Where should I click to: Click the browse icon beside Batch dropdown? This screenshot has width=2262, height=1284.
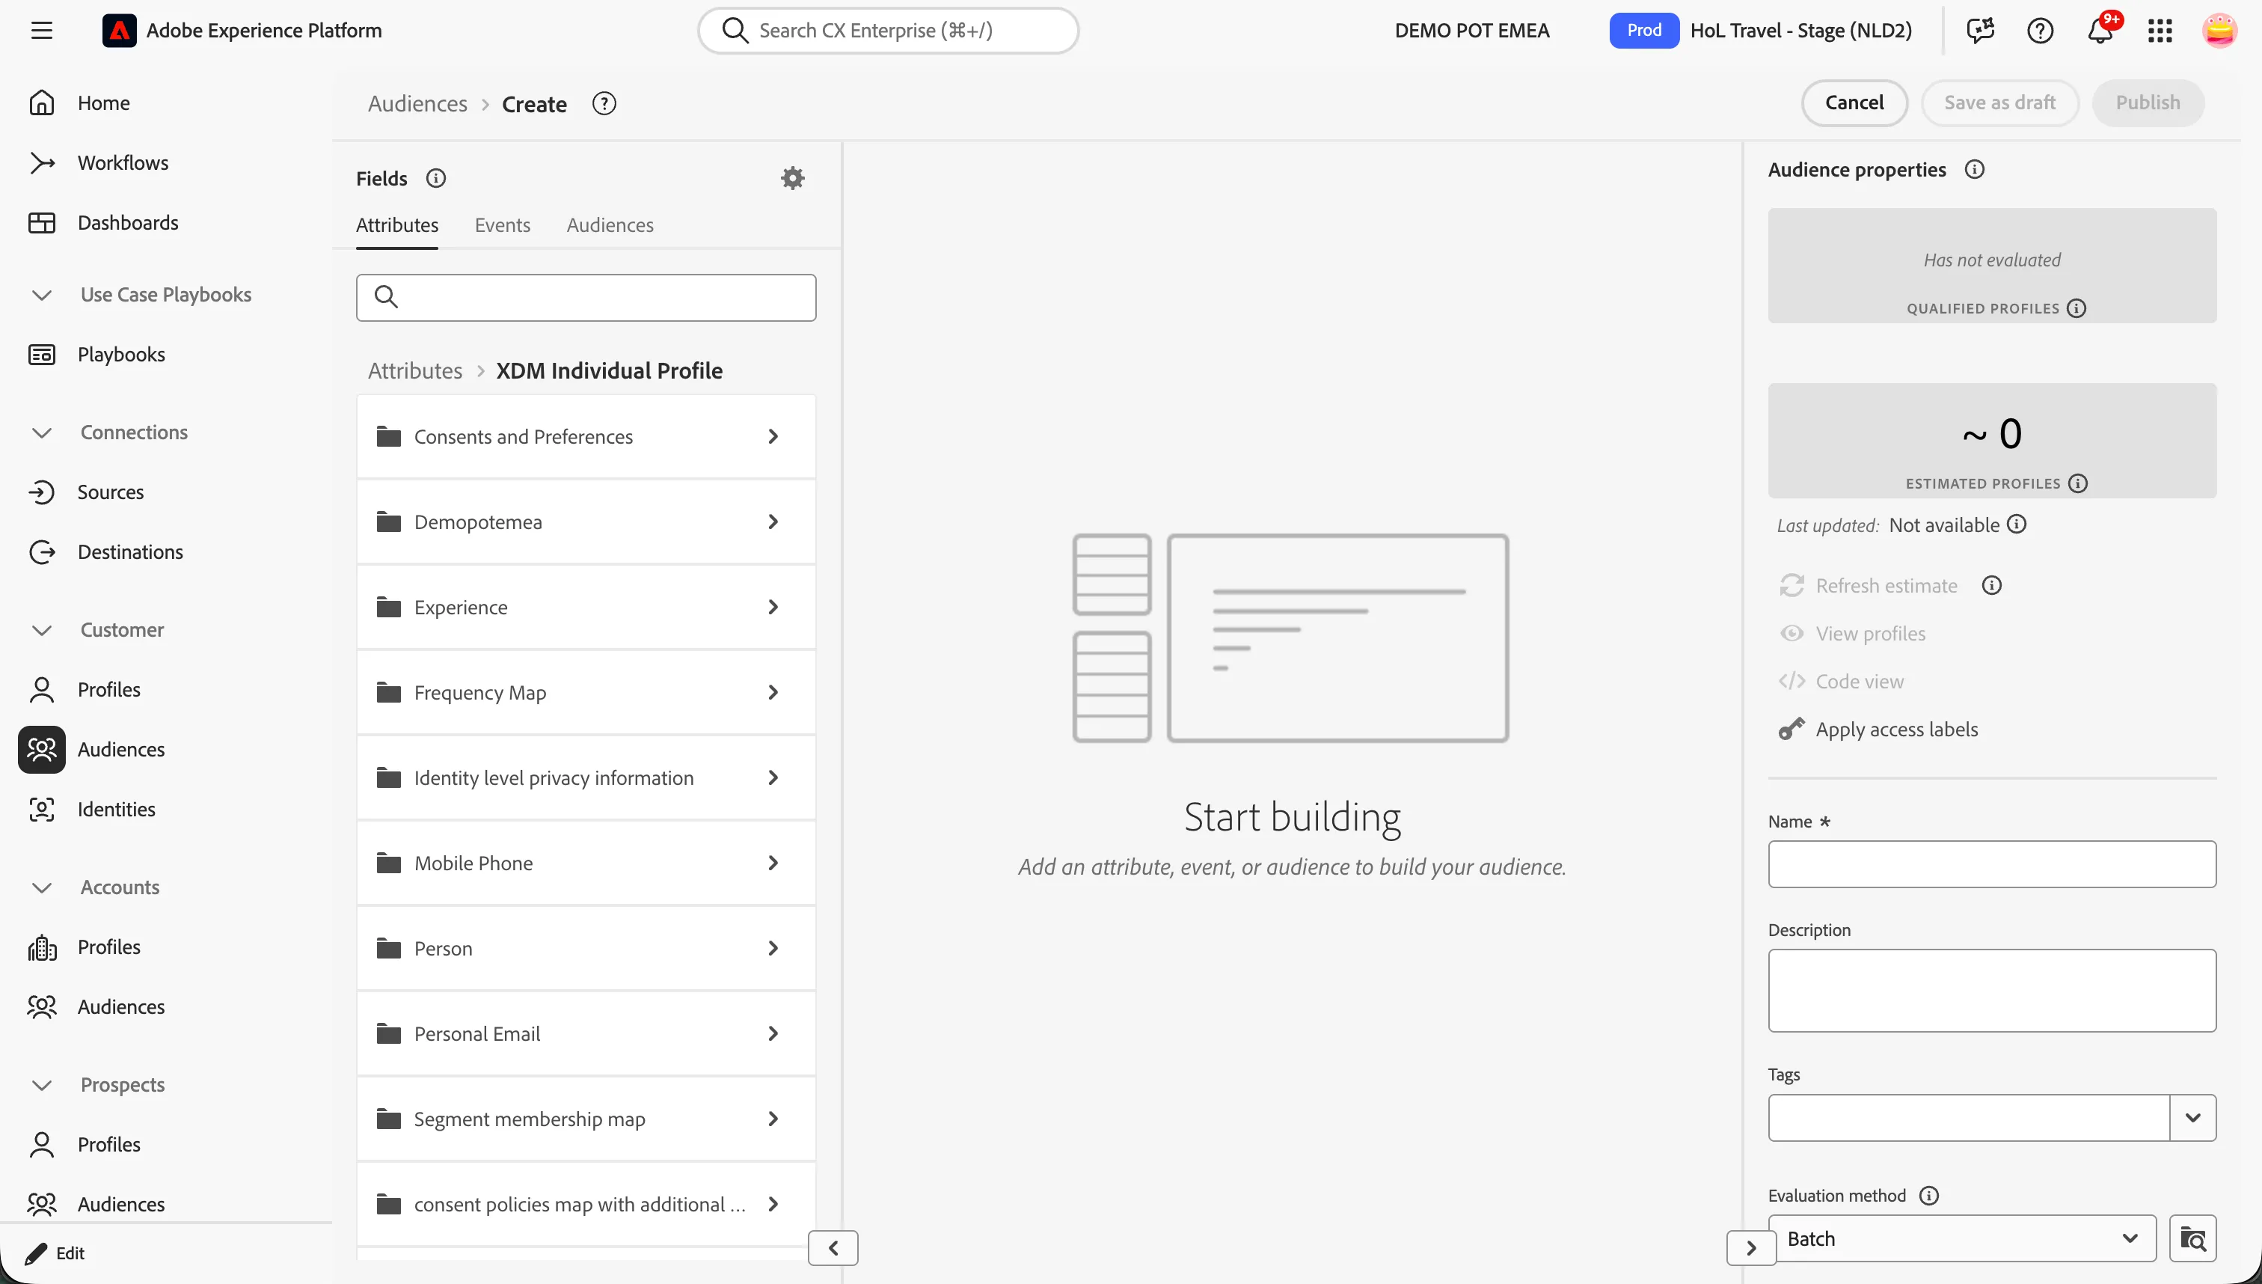[x=2192, y=1239]
